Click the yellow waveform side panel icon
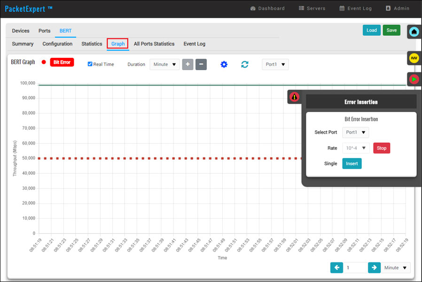The width and height of the screenshot is (422, 282). [x=414, y=58]
